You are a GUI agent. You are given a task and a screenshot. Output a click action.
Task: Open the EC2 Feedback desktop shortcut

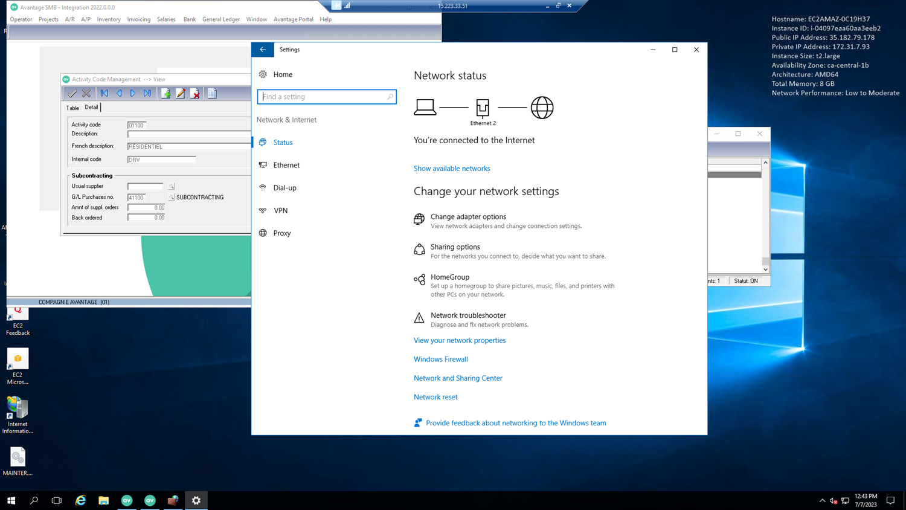click(18, 321)
